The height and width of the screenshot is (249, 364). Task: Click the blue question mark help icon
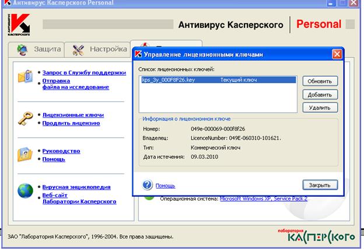point(147,185)
